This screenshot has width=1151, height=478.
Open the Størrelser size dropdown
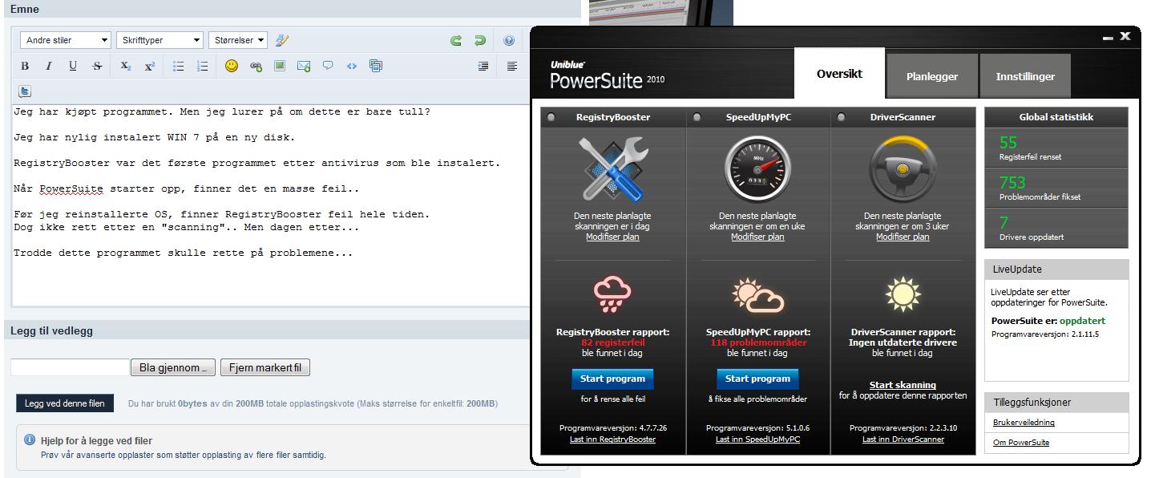(x=238, y=40)
